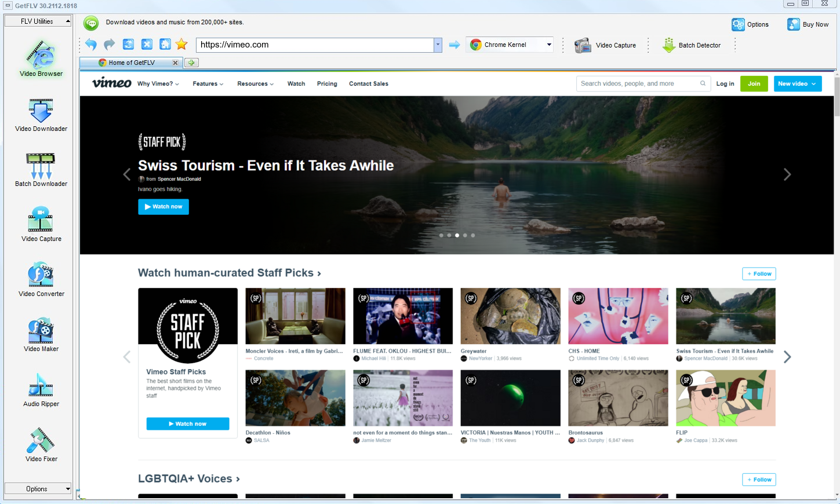Screen dimensions: 840x504
Task: Go to the browser home page
Action: click(165, 45)
